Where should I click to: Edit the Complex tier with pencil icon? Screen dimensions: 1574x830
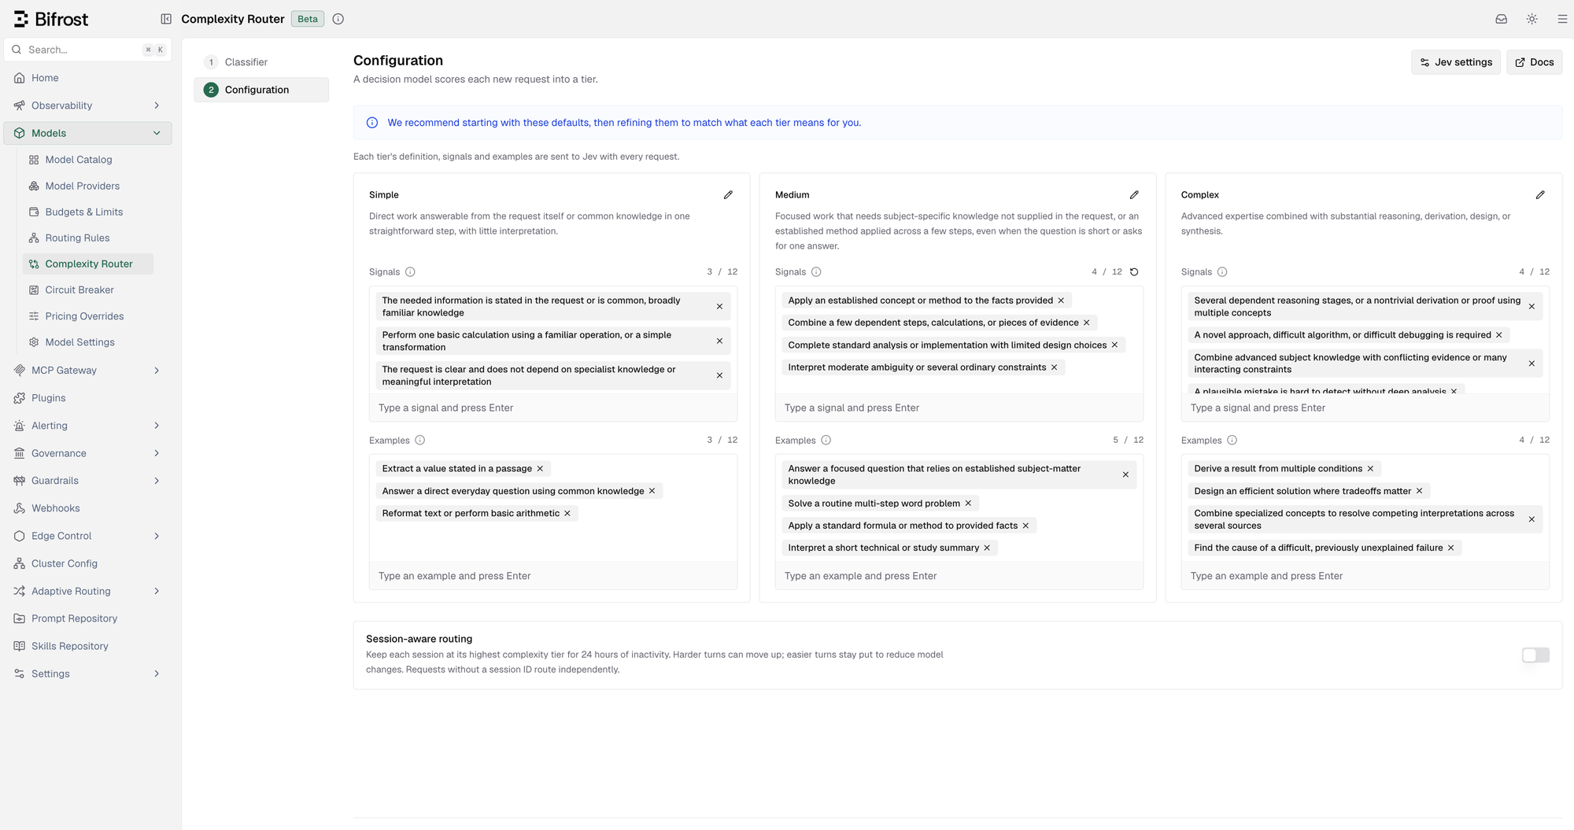pos(1540,195)
